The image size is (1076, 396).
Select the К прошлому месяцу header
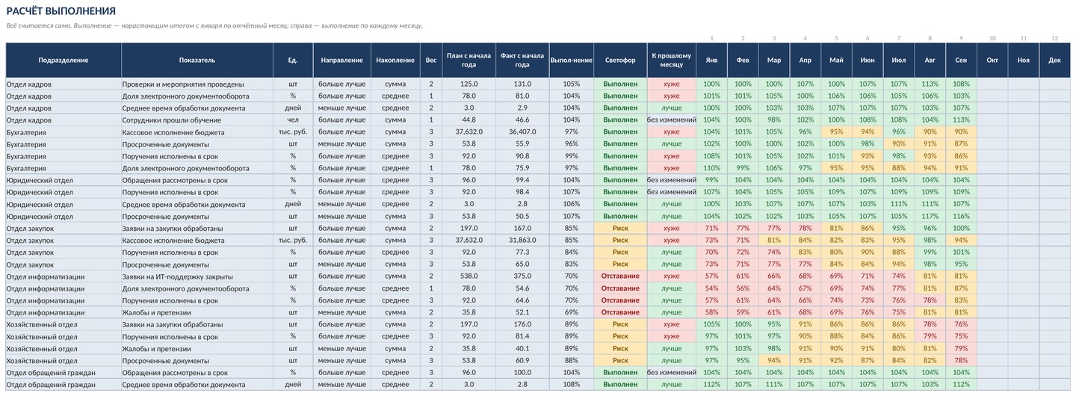tap(672, 60)
